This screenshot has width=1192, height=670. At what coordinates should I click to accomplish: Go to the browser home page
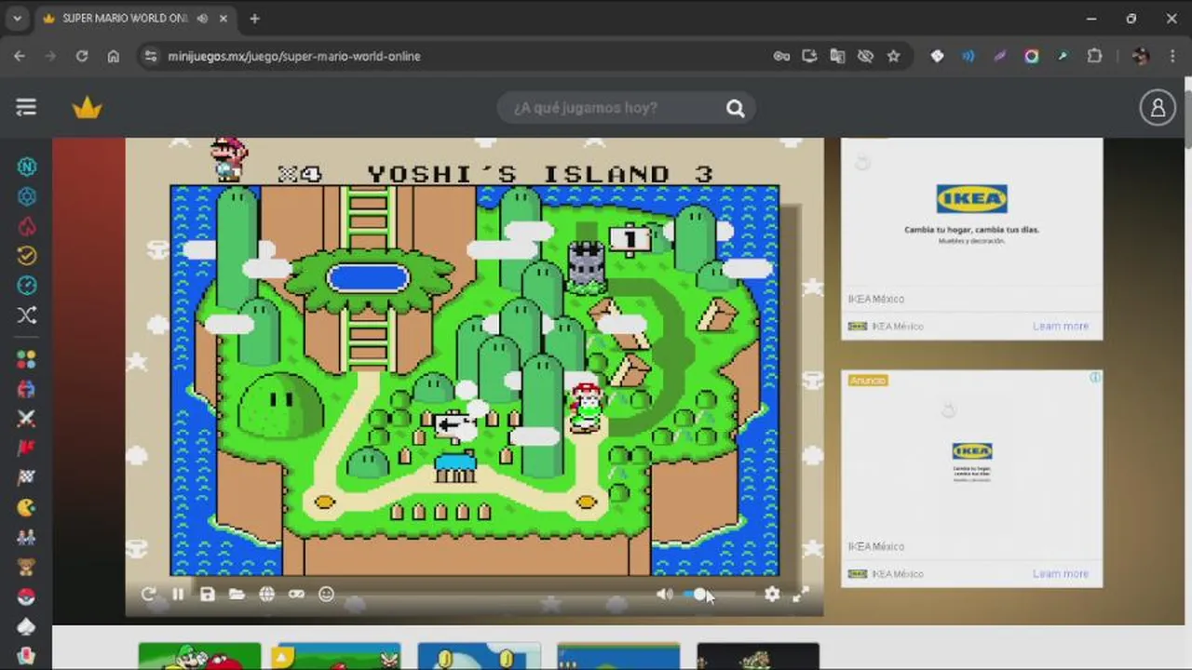coord(114,56)
